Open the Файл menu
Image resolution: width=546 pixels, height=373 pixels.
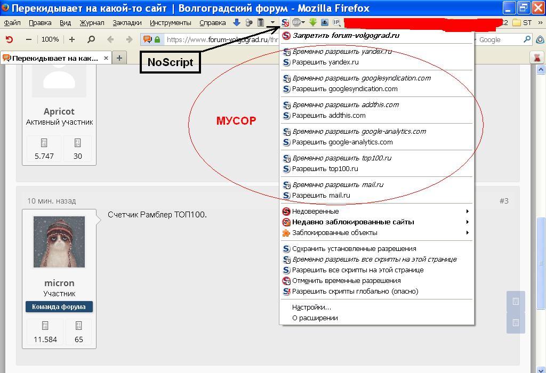[12, 22]
